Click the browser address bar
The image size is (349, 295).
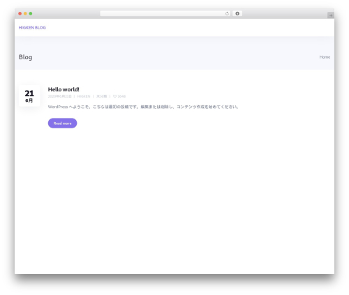pyautogui.click(x=165, y=13)
